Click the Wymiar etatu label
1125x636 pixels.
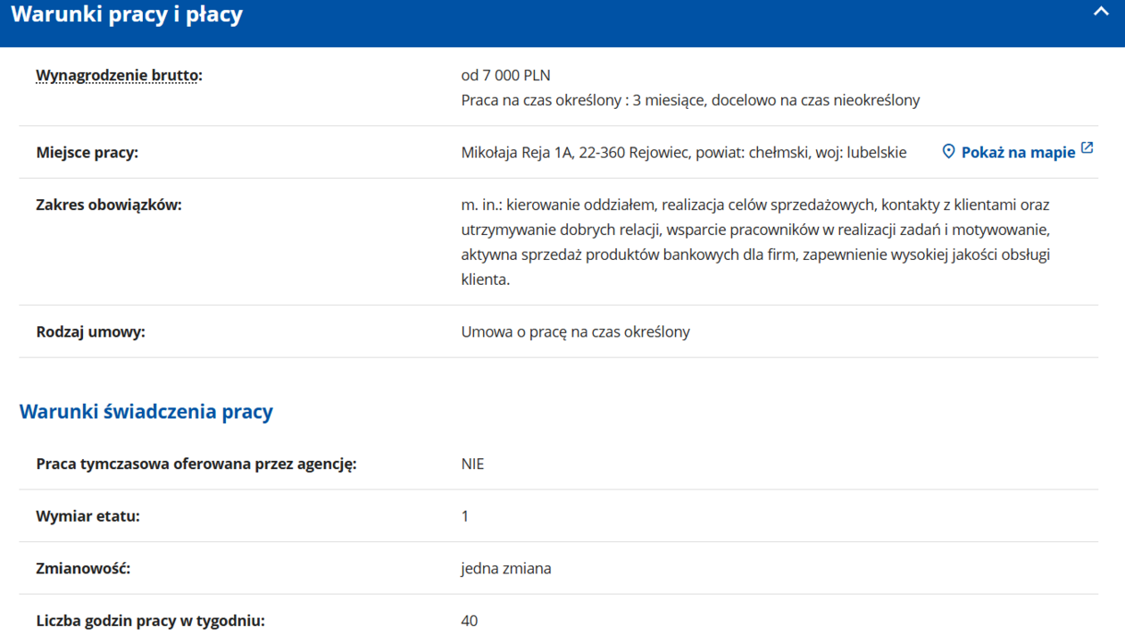tap(87, 516)
